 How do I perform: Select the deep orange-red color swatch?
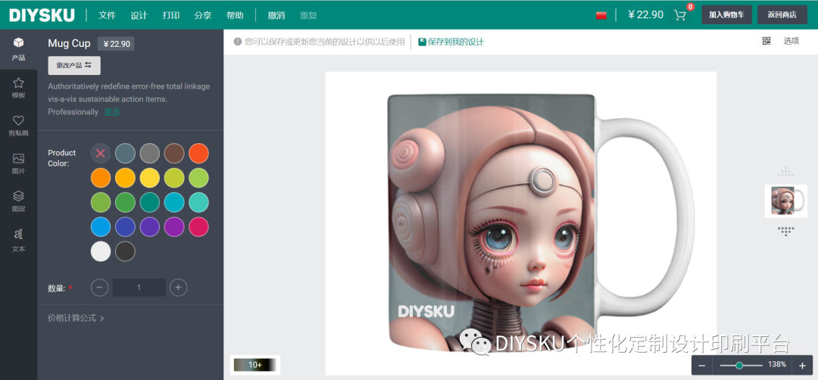[x=198, y=153]
